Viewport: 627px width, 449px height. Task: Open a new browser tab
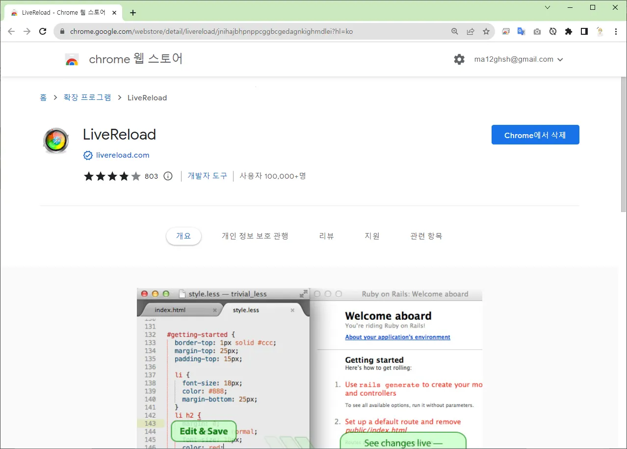pos(132,13)
